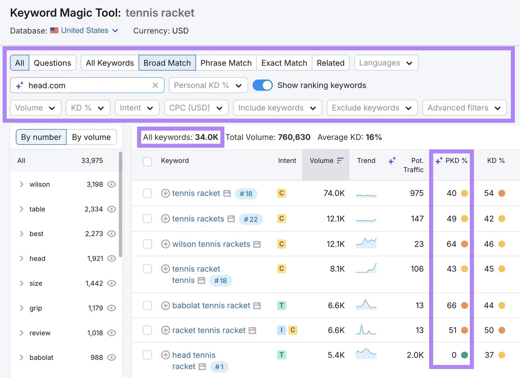This screenshot has width=520, height=378.
Task: Switch to Exact Match tab
Action: 284,63
